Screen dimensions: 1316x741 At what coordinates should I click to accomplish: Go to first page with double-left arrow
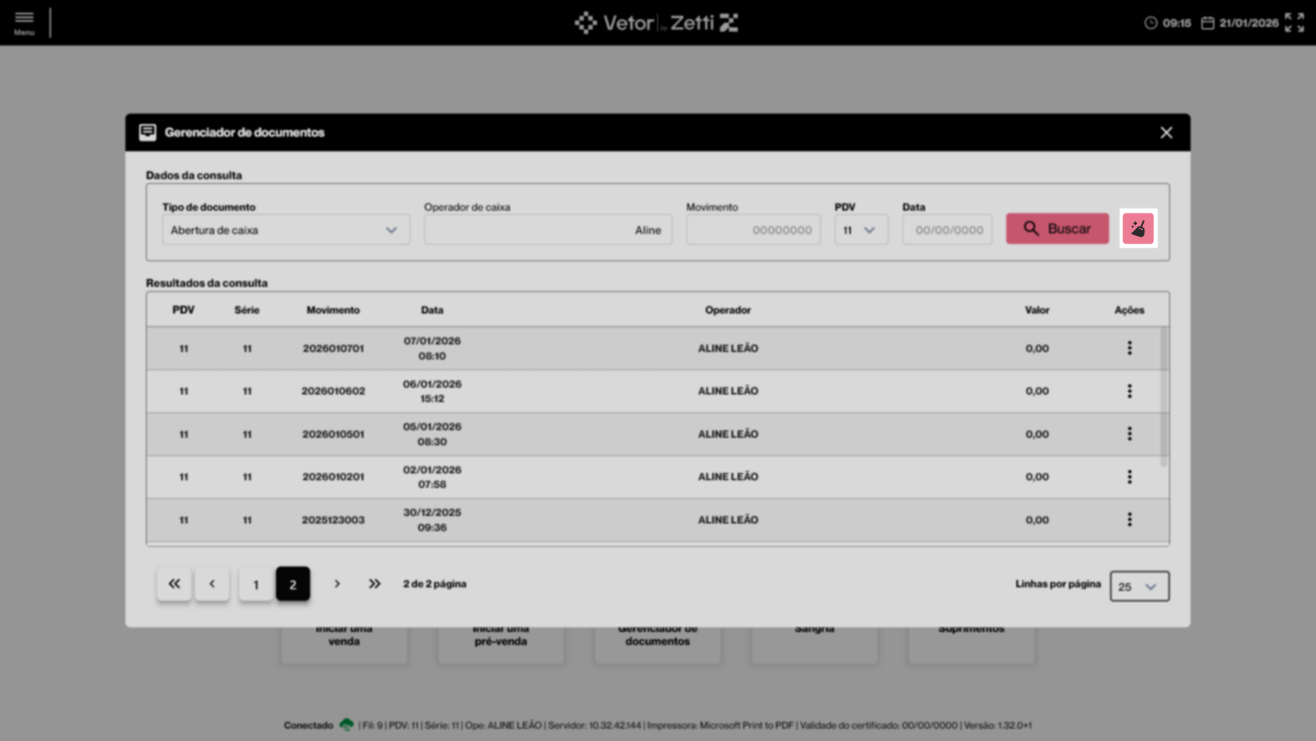coord(174,584)
